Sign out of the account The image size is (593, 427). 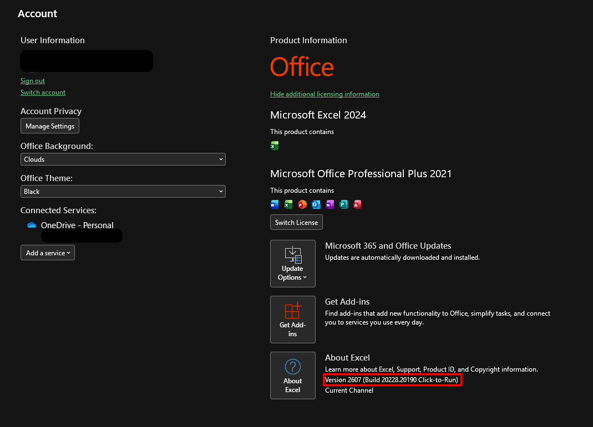[33, 81]
